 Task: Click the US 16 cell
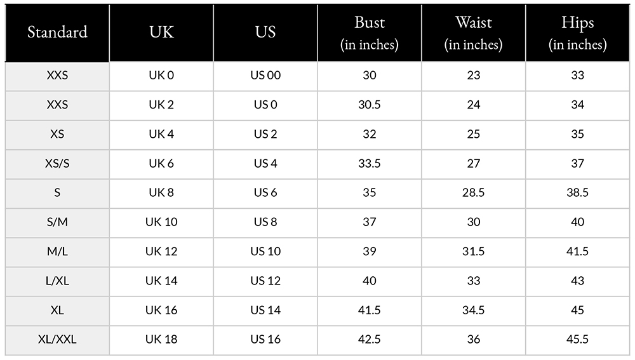coord(265,340)
